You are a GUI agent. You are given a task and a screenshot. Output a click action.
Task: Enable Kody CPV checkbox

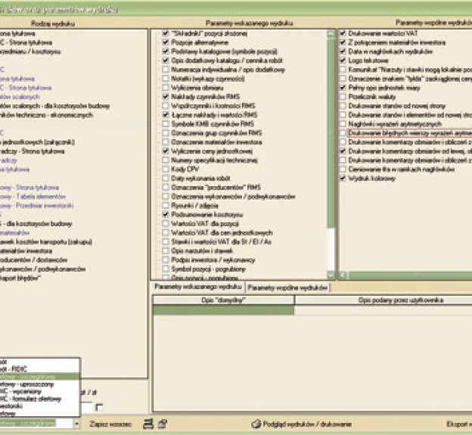tap(166, 169)
